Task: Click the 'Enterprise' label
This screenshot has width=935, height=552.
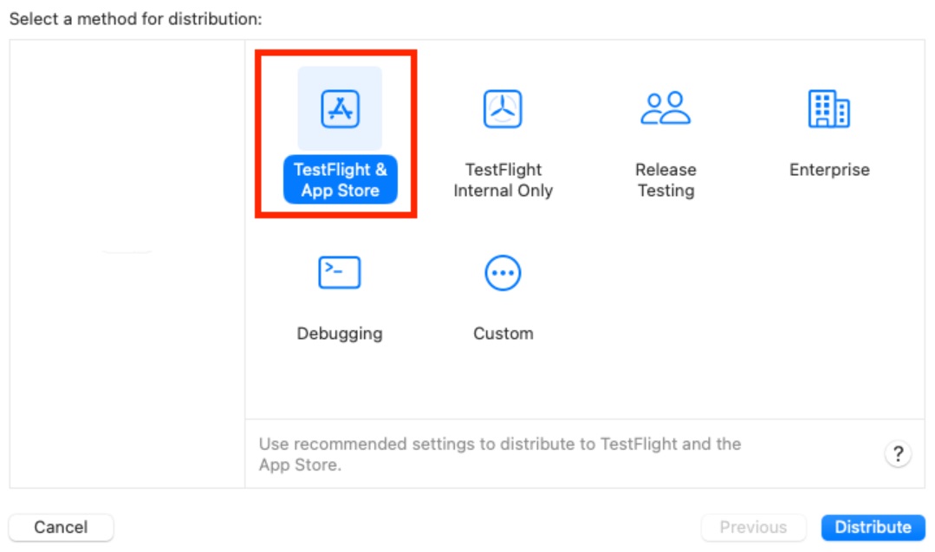Action: click(x=829, y=170)
